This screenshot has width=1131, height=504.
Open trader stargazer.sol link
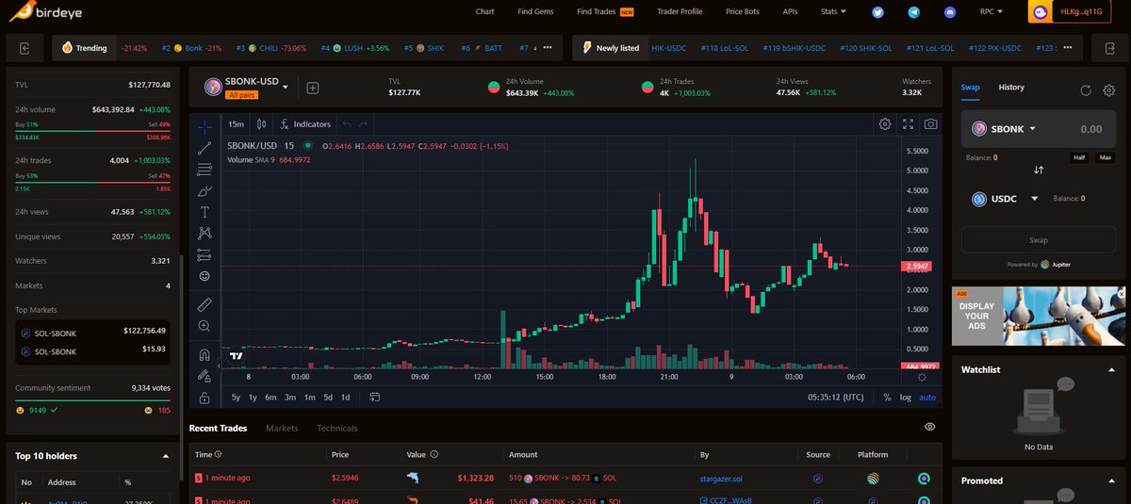tap(719, 479)
